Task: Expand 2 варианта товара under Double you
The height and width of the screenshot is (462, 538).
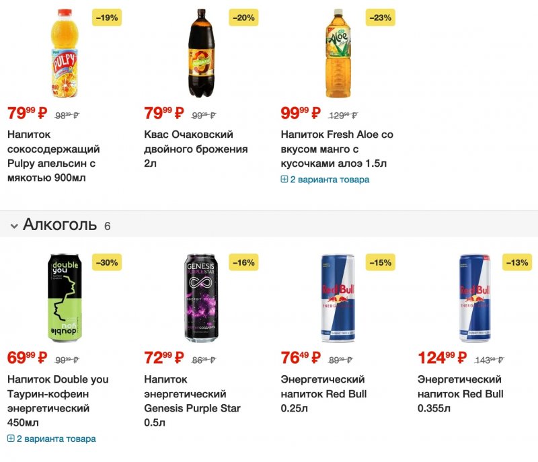Action: click(52, 438)
